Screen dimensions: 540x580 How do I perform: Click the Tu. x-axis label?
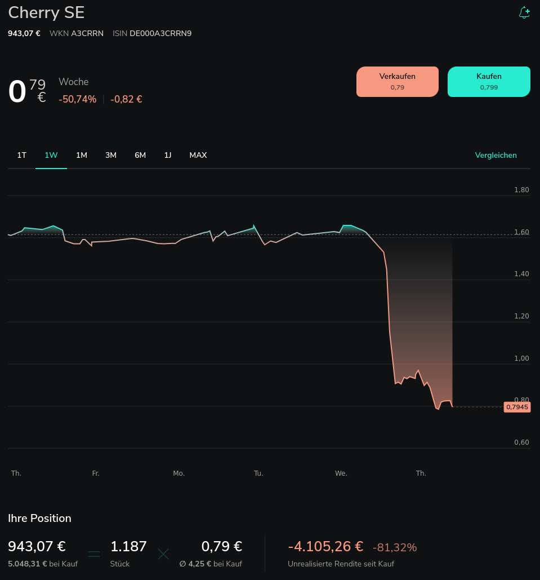(x=258, y=473)
